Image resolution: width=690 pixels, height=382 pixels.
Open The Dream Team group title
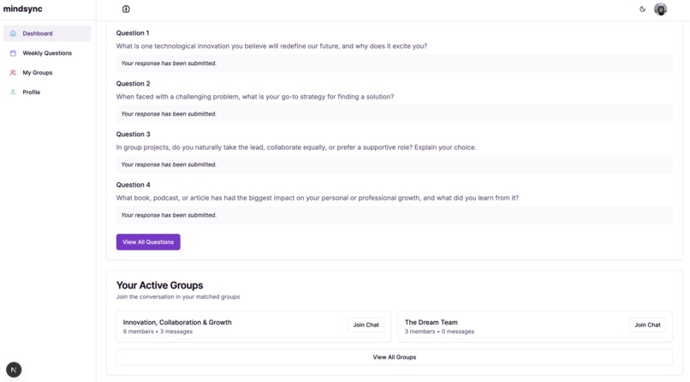[x=431, y=322]
